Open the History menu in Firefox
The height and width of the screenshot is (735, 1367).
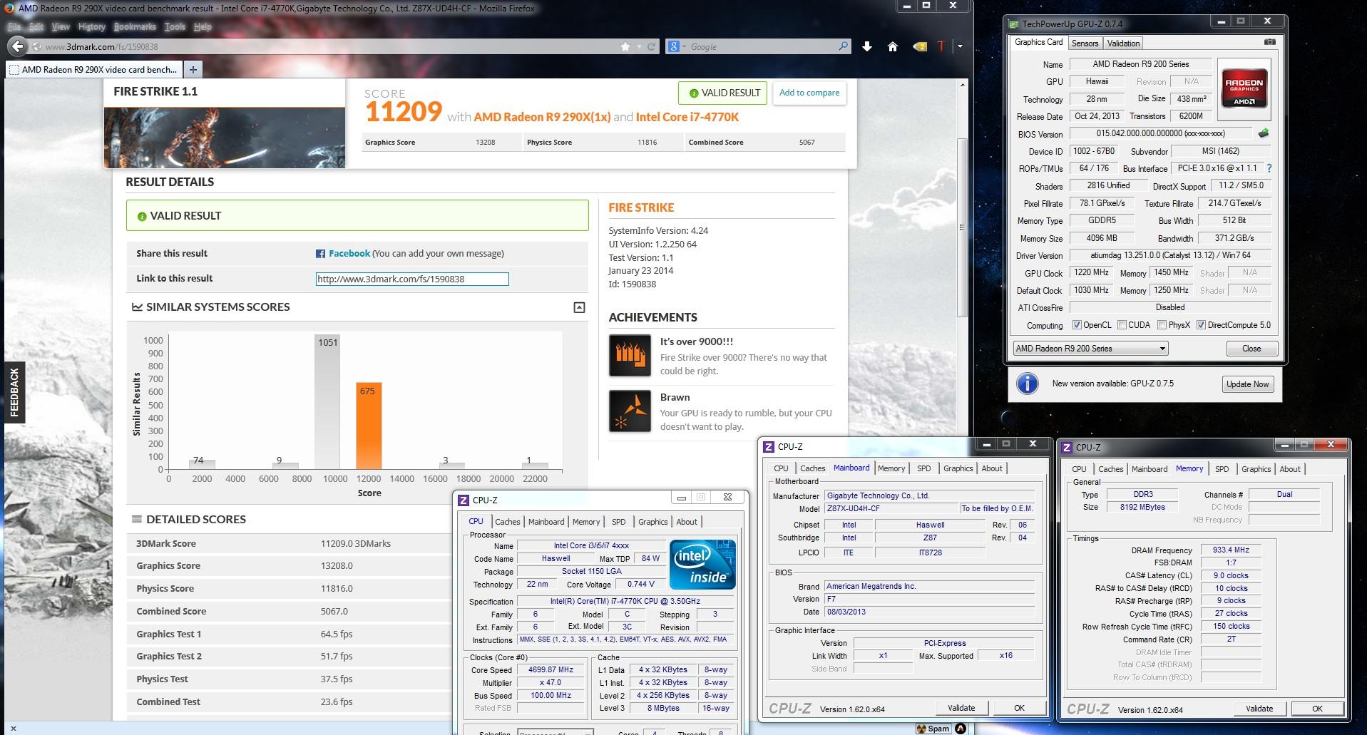point(91,27)
